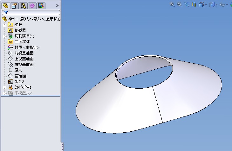Select the greyed 平板型式2 flat pattern
Screen dimensions: 232x151
click(20, 93)
